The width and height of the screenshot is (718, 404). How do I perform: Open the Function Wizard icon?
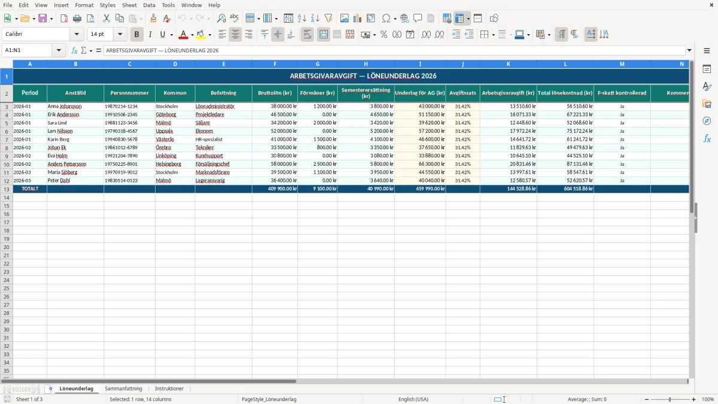(74, 50)
